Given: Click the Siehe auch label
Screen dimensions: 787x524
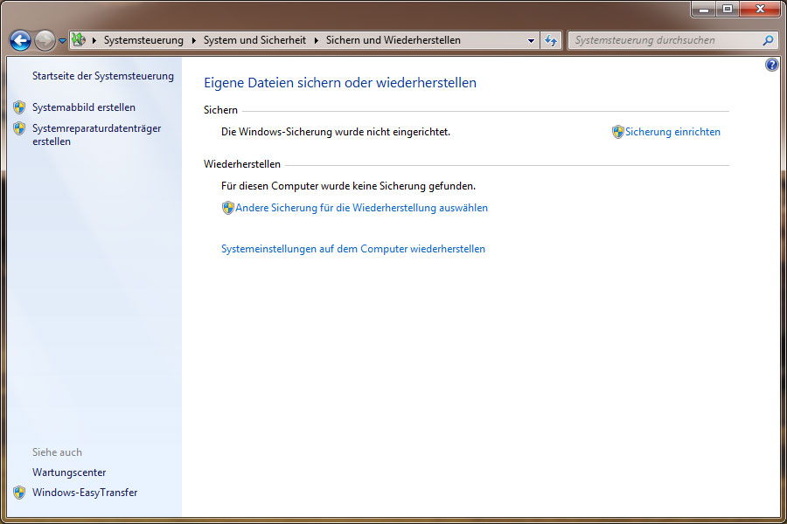Looking at the screenshot, I should [57, 452].
